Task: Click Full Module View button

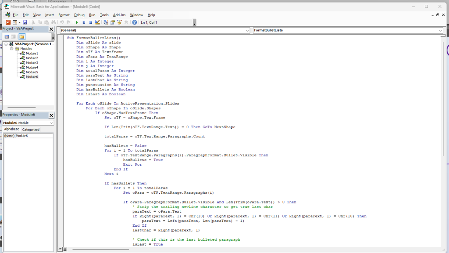Action: pyautogui.click(x=65, y=249)
